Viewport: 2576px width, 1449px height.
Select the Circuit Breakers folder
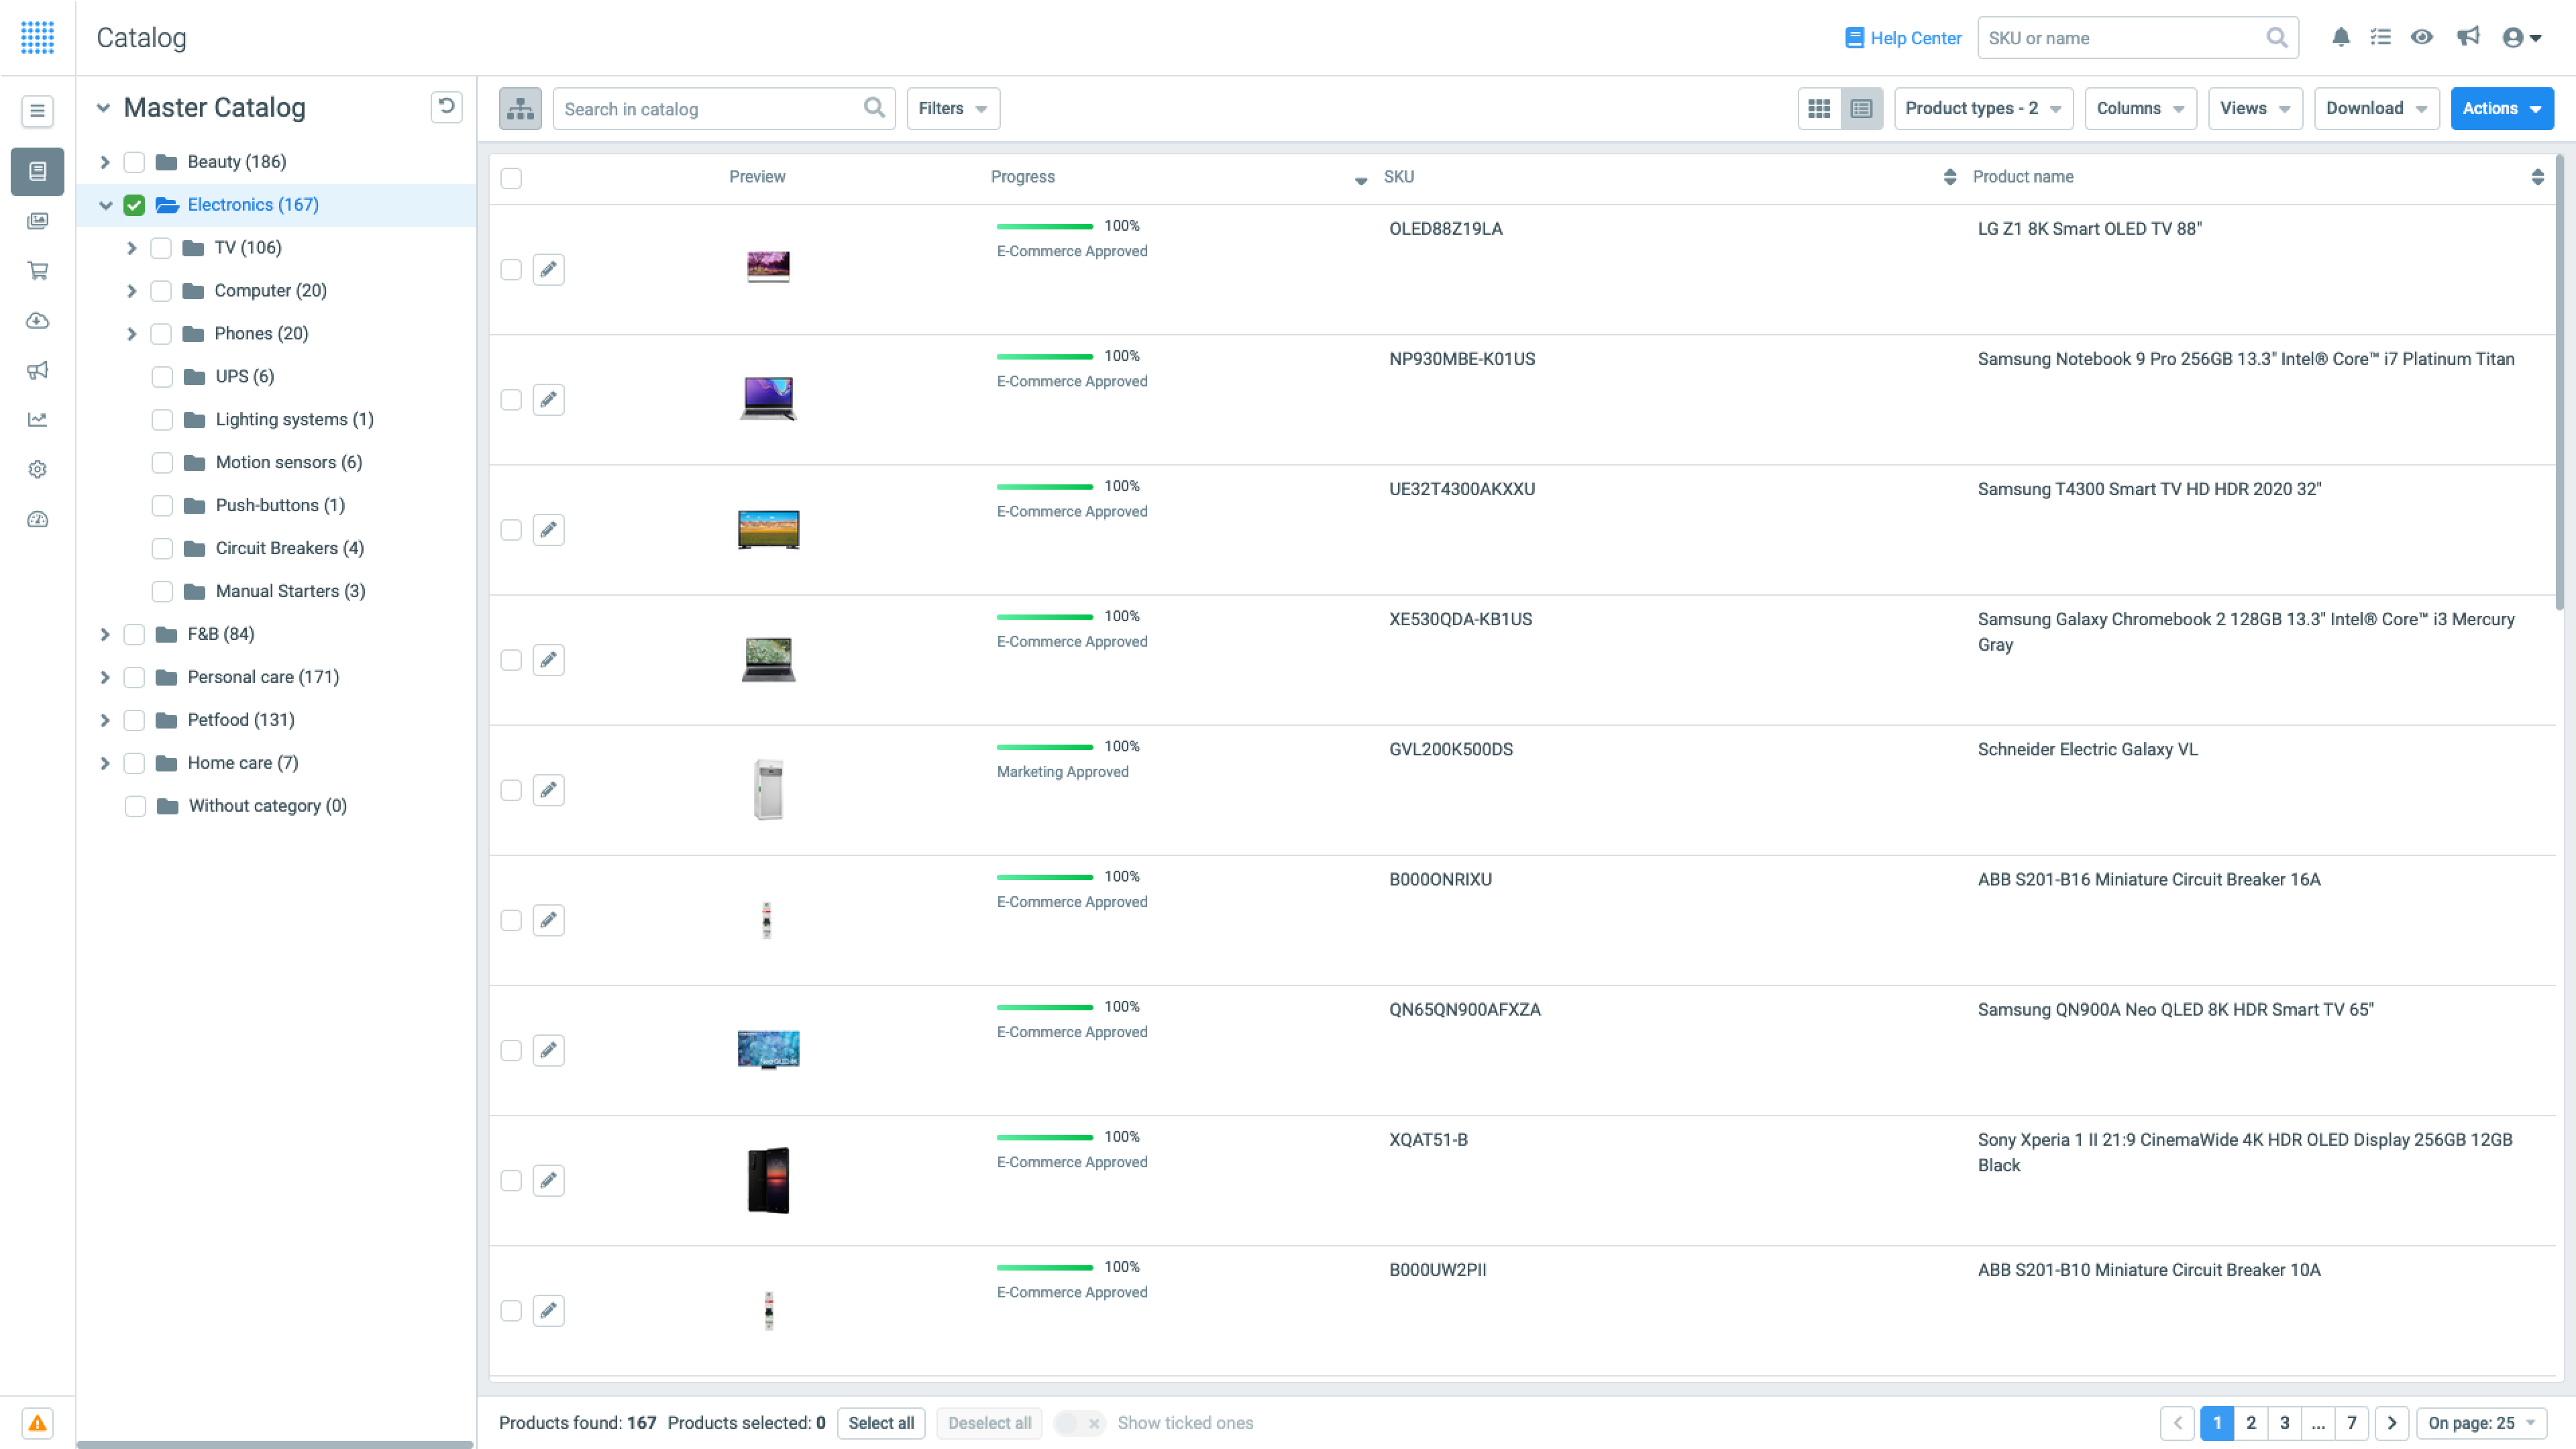(289, 548)
